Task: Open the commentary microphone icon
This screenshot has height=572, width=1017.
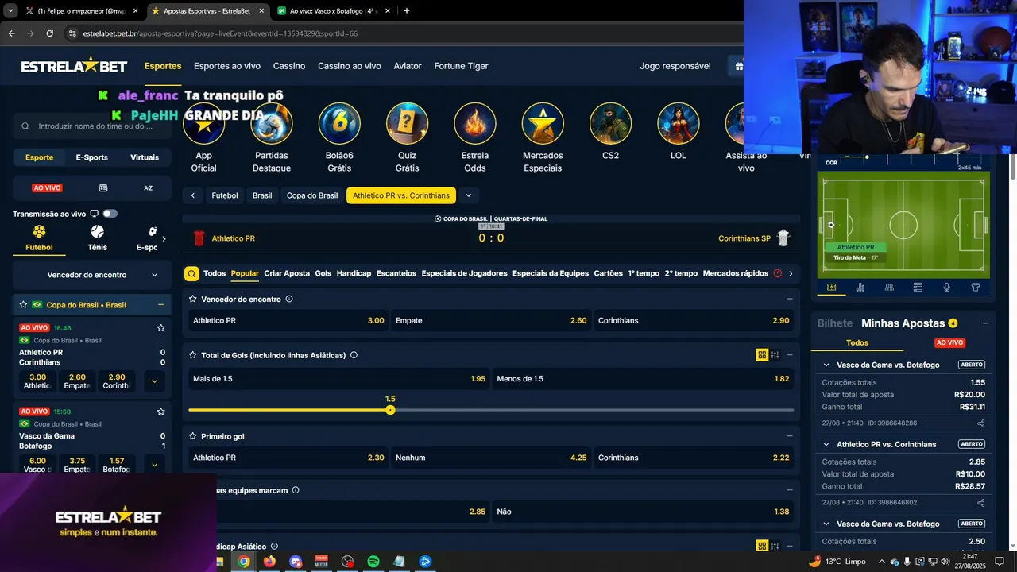Action: coord(946,288)
